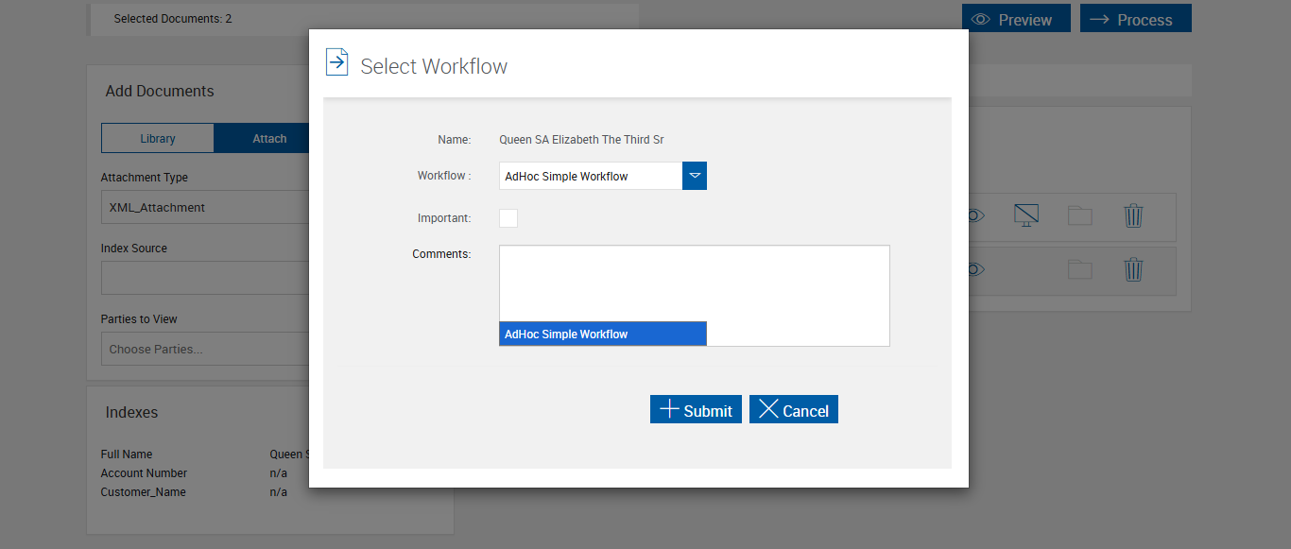Viewport: 1291px width, 549px height.
Task: Click trash icon in first document row
Action: click(1133, 216)
